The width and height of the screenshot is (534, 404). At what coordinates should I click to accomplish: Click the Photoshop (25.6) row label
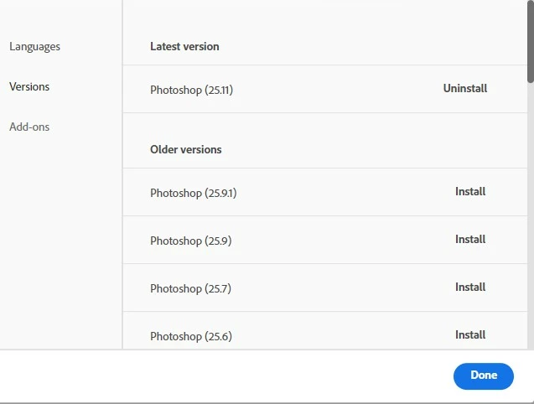pos(190,336)
